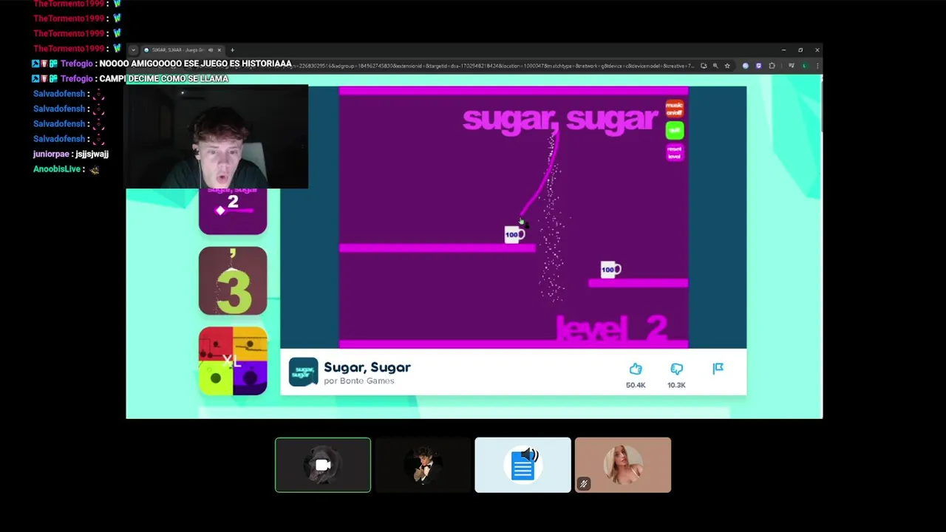
Task: Click the green quit button in game
Action: tap(674, 131)
